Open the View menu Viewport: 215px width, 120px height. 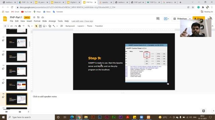[x=23, y=21]
